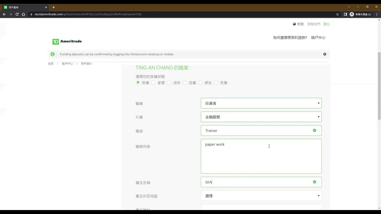Open tab search chevron in title bar

pyautogui.click(x=349, y=7)
